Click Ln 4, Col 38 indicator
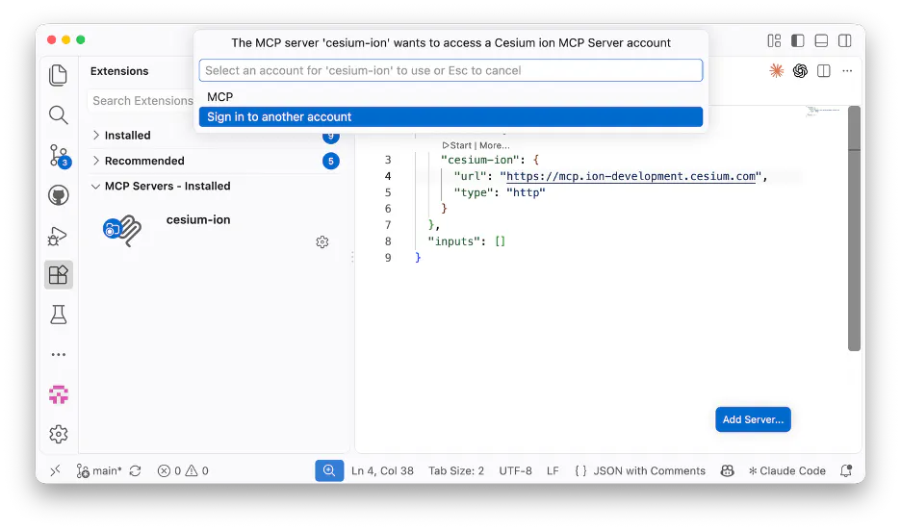The image size is (901, 531). 382,470
